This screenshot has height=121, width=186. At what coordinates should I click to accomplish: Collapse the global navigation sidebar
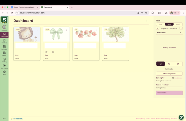coord(4,119)
